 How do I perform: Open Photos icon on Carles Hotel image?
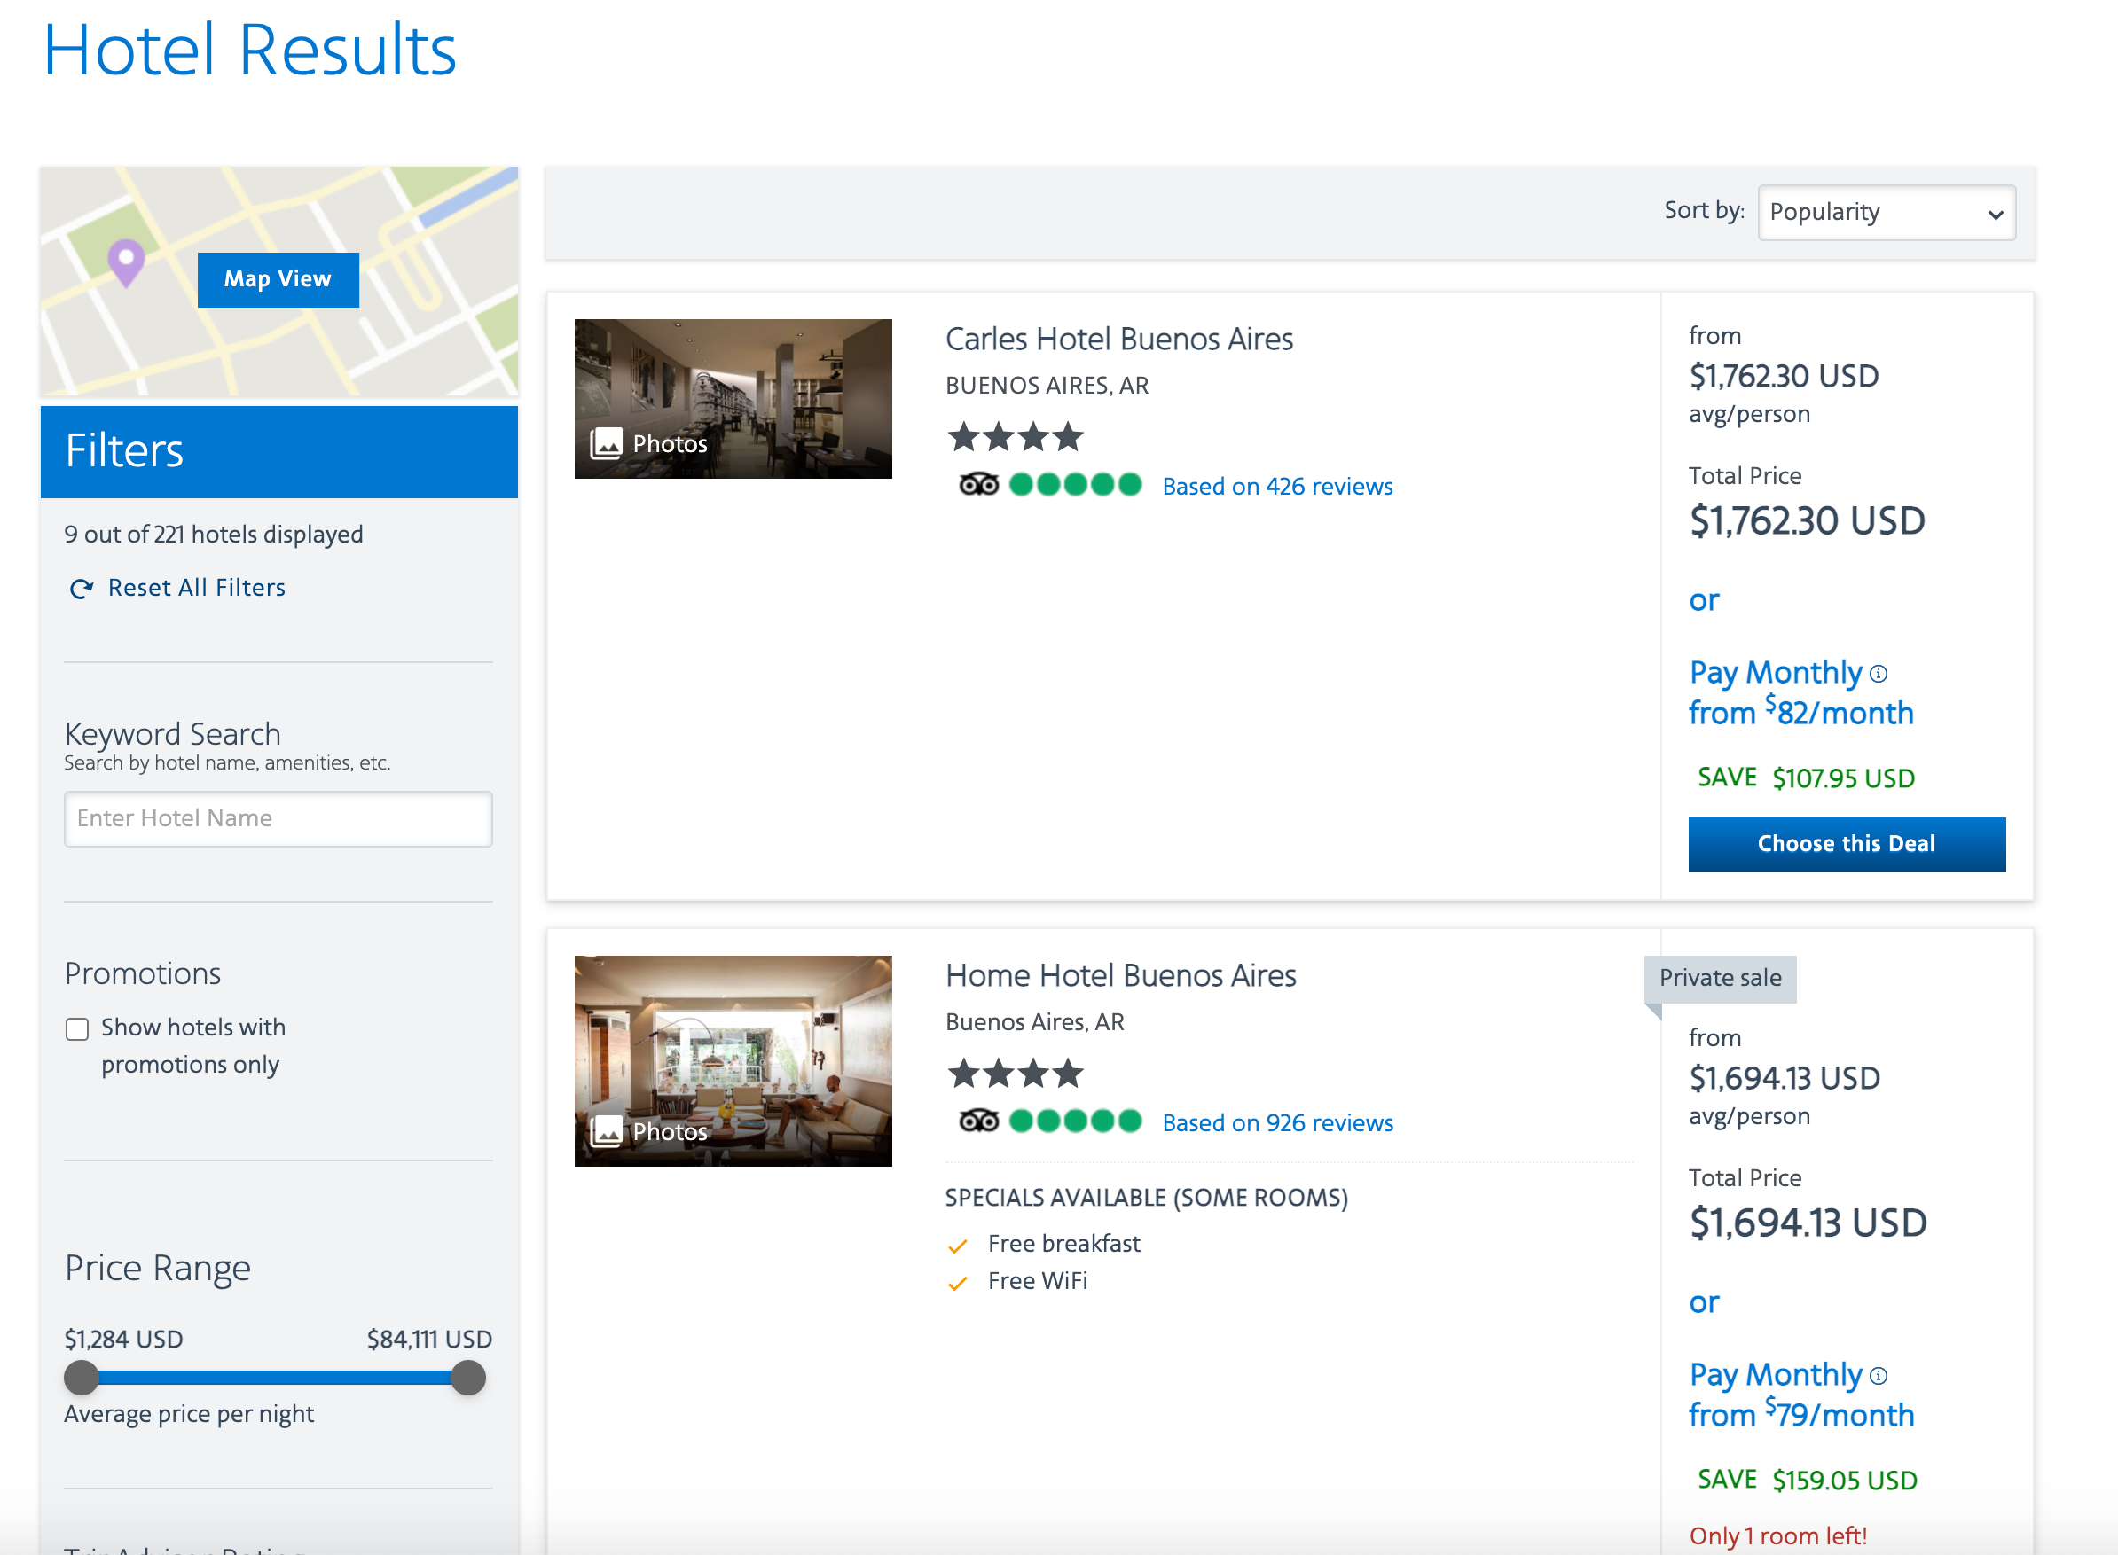pos(606,443)
